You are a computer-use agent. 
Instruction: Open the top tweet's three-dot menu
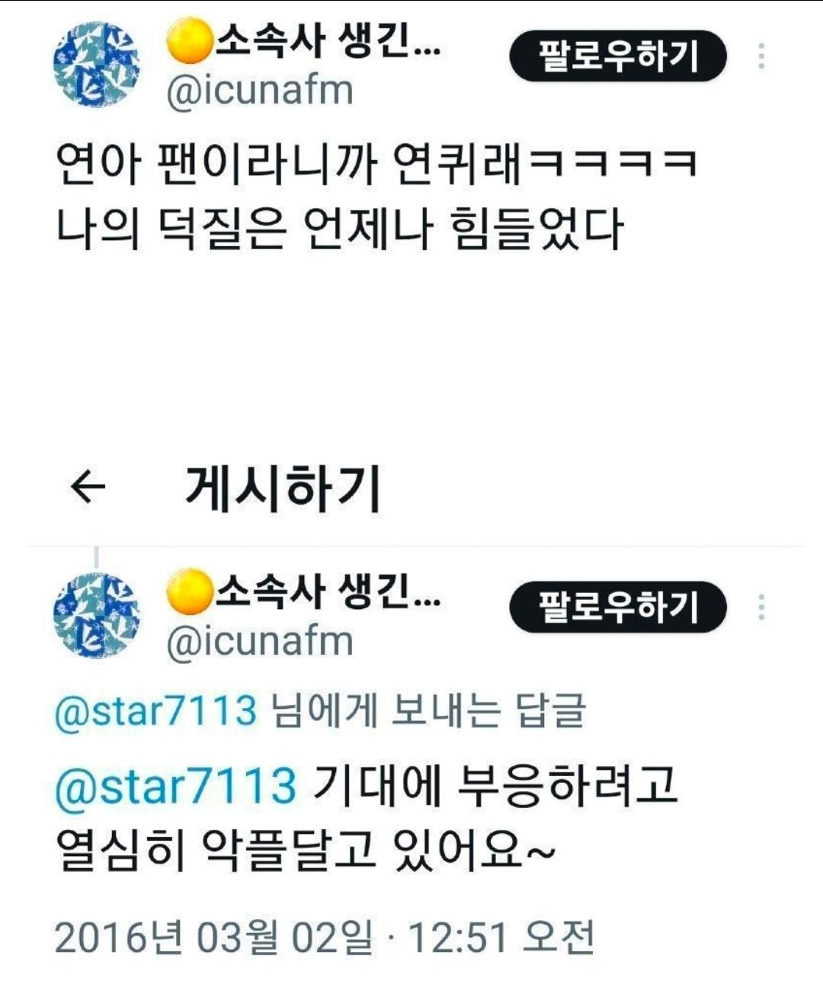pos(762,56)
